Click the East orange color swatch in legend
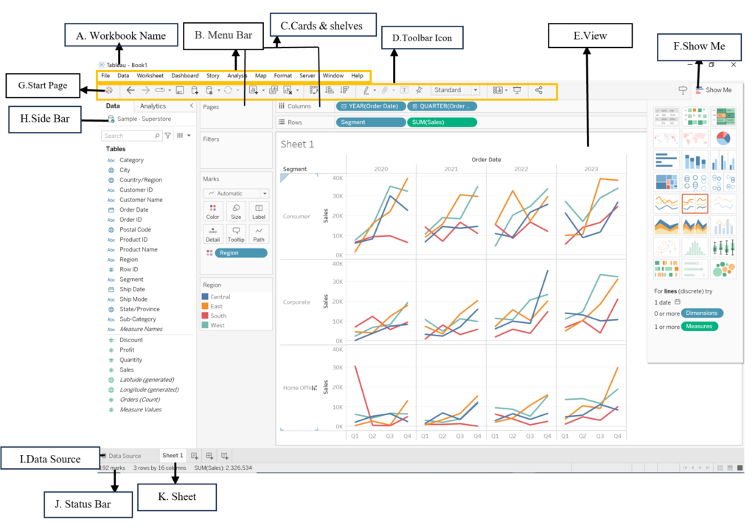 point(206,306)
